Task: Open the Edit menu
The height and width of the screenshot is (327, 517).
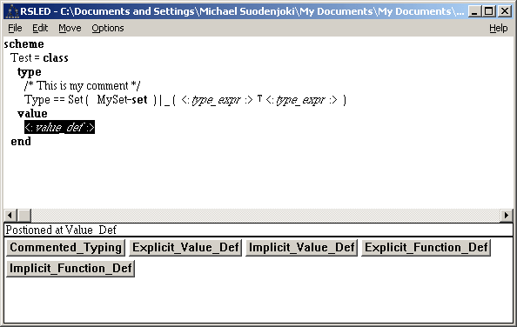Action: pyautogui.click(x=40, y=29)
